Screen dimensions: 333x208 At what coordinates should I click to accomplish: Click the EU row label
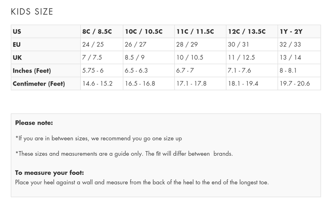point(17,45)
